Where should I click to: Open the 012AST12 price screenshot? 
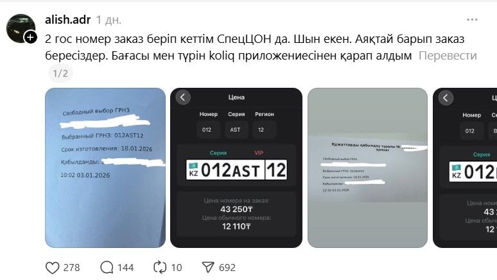tap(236, 168)
